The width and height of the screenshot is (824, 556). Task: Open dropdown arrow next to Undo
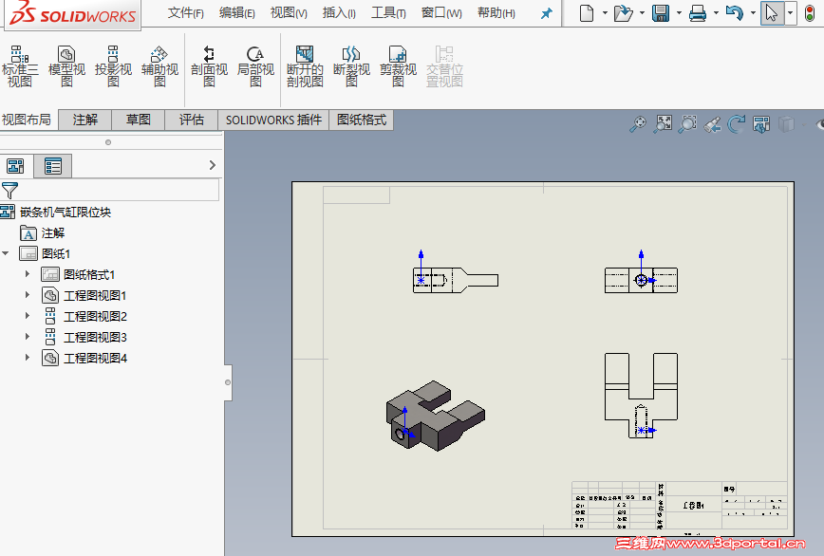click(753, 12)
